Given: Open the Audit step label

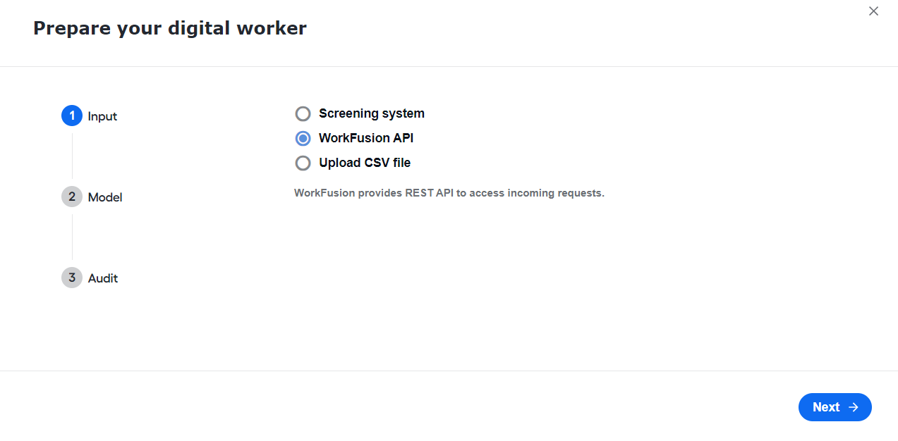Looking at the screenshot, I should pyautogui.click(x=103, y=278).
